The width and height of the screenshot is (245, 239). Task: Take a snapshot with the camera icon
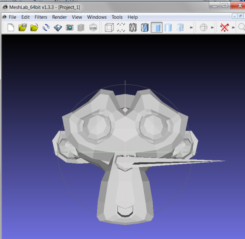point(69,28)
